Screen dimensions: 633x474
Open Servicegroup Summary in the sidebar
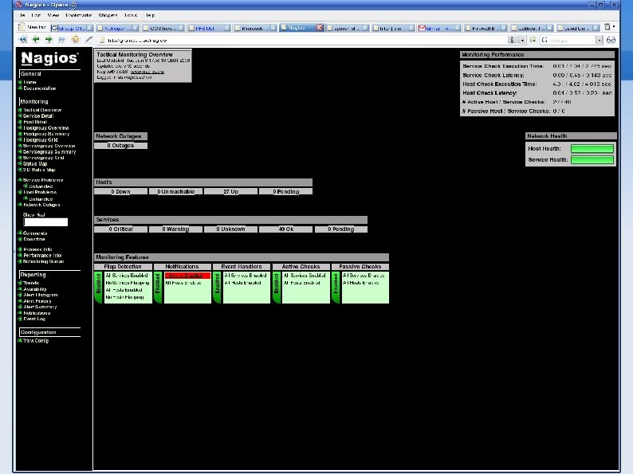coord(49,151)
